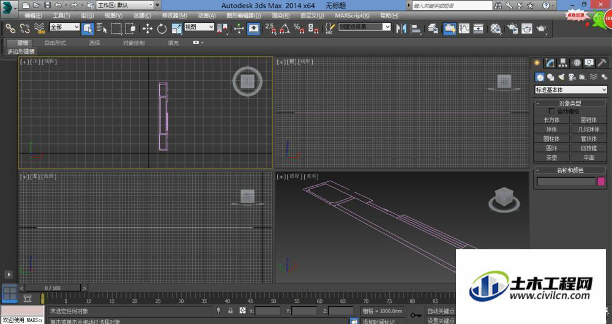Open the Material Editor icon
The height and width of the screenshot is (324, 612).
496,29
